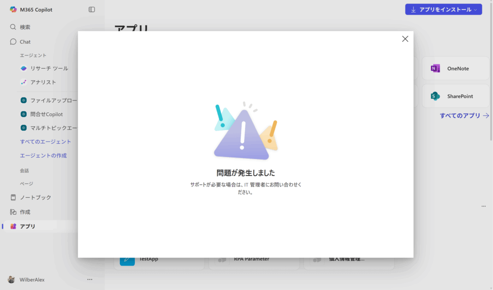Open the 問合せCopilot agent
The image size is (493, 290).
pyautogui.click(x=46, y=114)
